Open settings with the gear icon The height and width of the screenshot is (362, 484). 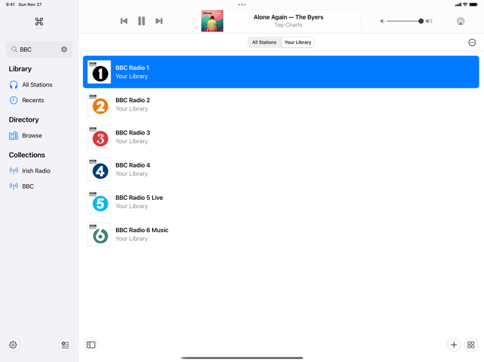[13, 345]
